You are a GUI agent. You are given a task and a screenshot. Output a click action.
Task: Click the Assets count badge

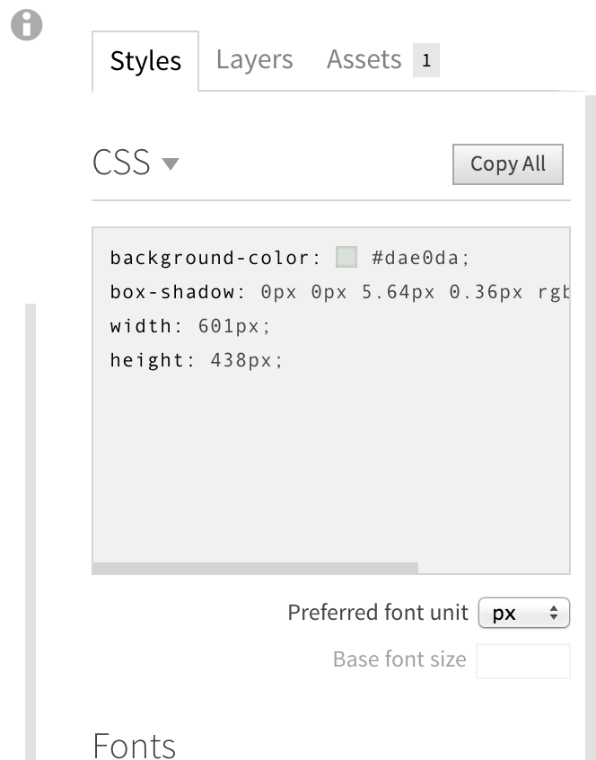(x=426, y=60)
